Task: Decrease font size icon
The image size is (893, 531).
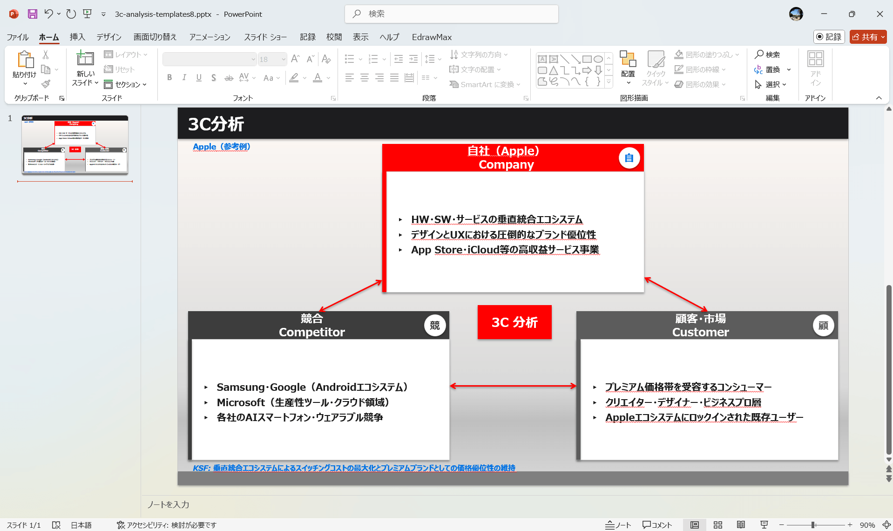Action: pos(311,59)
